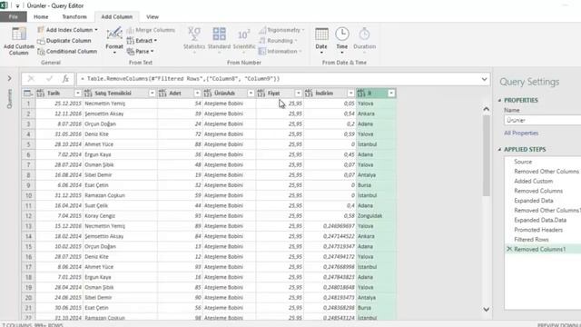The image size is (581, 327).
Task: Switch to the Transform tab
Action: coord(74,16)
